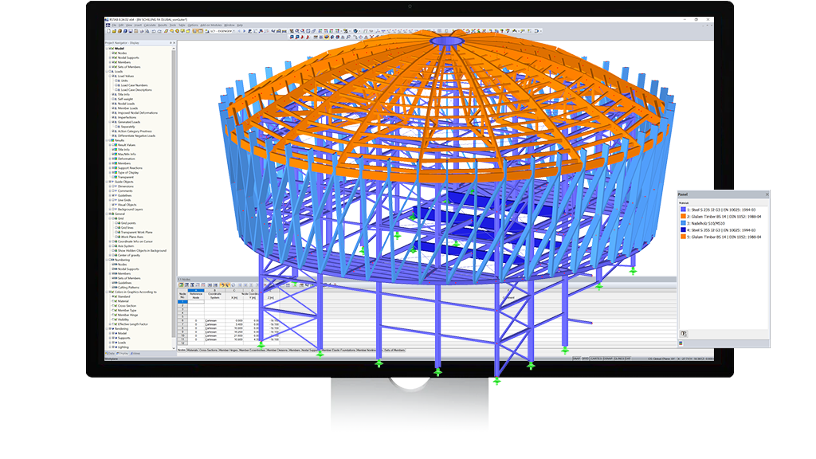816x459 pixels.
Task: Collapse the Results tree node
Action: click(107, 140)
